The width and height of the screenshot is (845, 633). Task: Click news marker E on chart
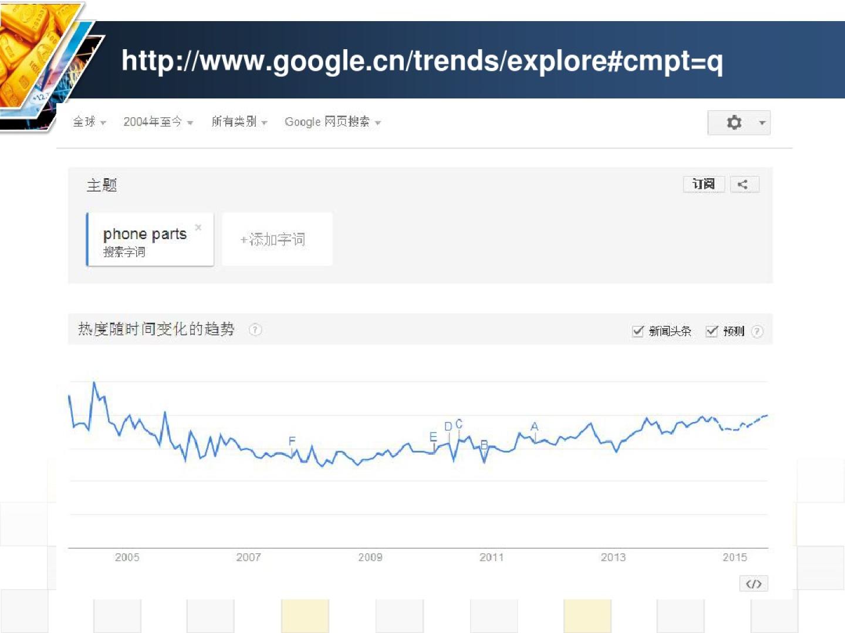point(433,437)
